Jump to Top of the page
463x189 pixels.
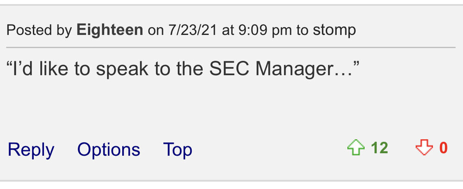click(x=177, y=150)
